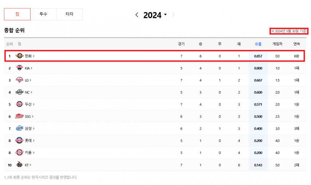Click the KIA Tigers team logo
311x185 pixels.
coord(19,68)
